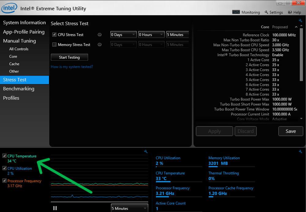The image size is (306, 212).
Task: Open Profiles section
Action: [x=11, y=98]
